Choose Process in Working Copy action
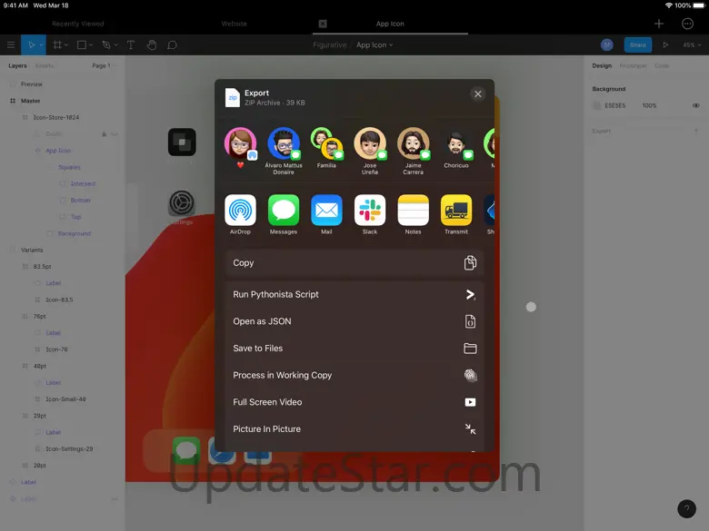Image resolution: width=709 pixels, height=531 pixels. click(354, 375)
